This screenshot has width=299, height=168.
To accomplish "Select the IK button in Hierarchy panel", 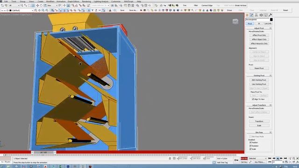I will 259,24.
